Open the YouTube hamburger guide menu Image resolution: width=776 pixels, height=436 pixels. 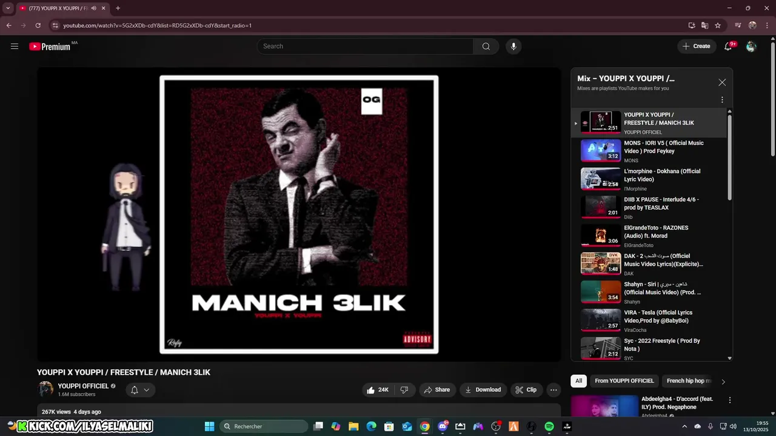pyautogui.click(x=15, y=46)
